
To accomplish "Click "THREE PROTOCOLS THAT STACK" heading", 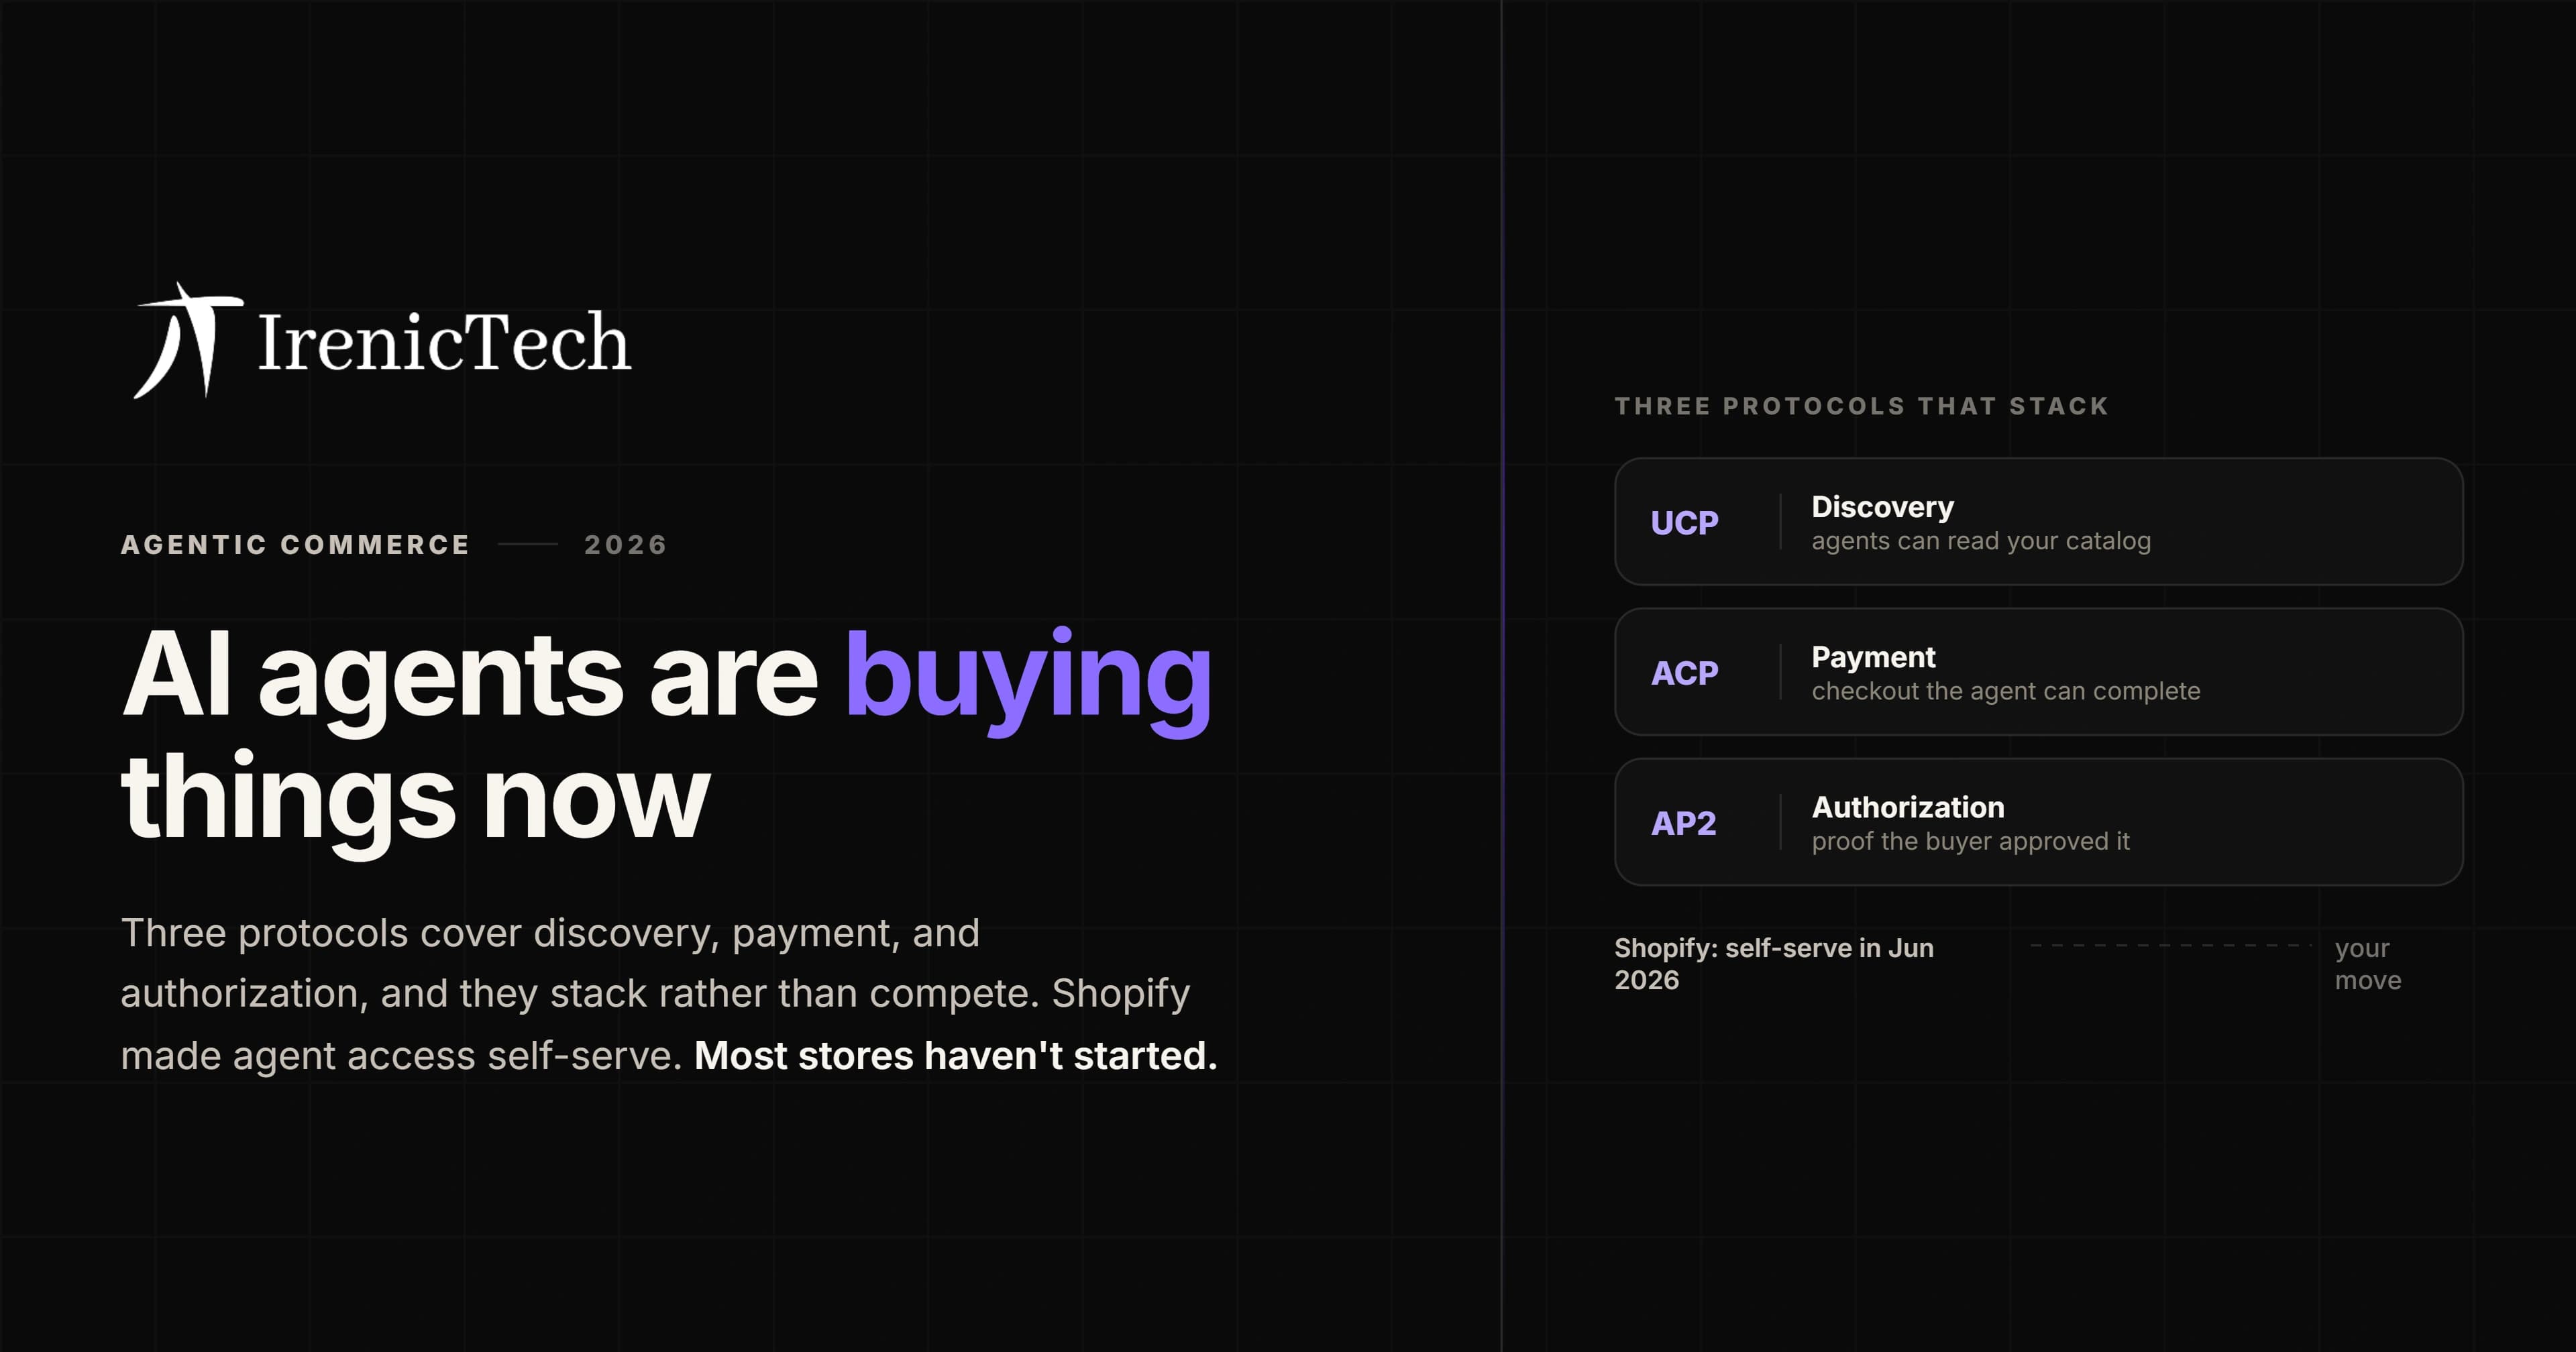I will 1862,405.
